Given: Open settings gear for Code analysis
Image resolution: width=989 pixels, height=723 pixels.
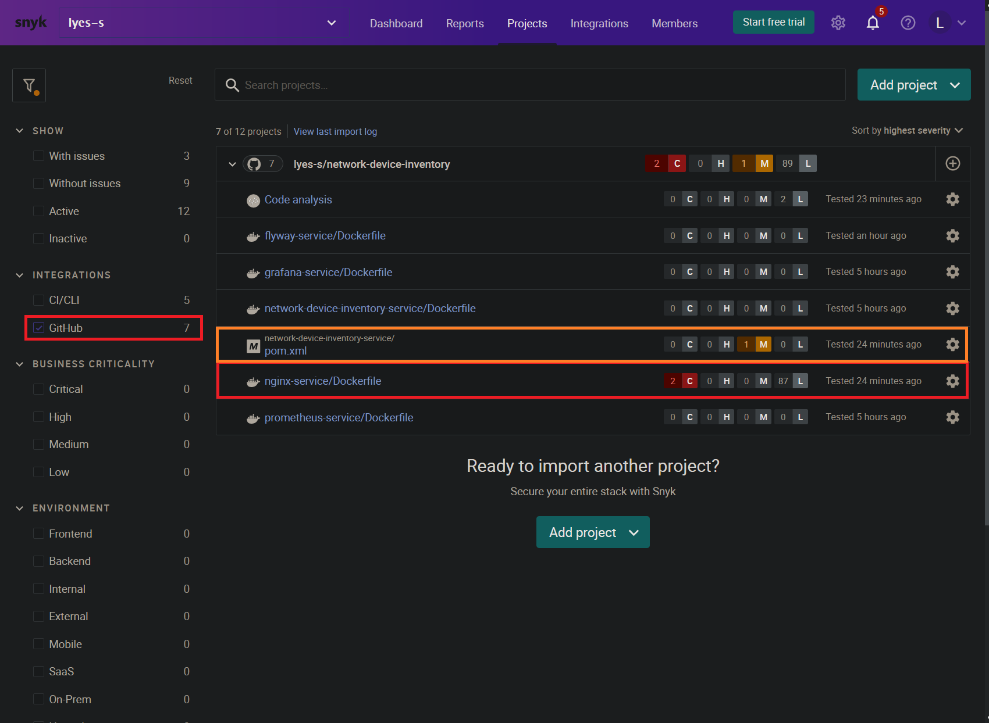Looking at the screenshot, I should click(952, 199).
